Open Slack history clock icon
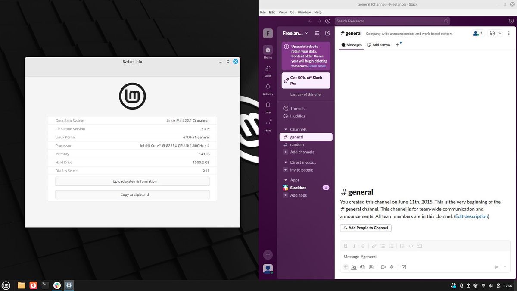The width and height of the screenshot is (517, 291). pyautogui.click(x=328, y=21)
